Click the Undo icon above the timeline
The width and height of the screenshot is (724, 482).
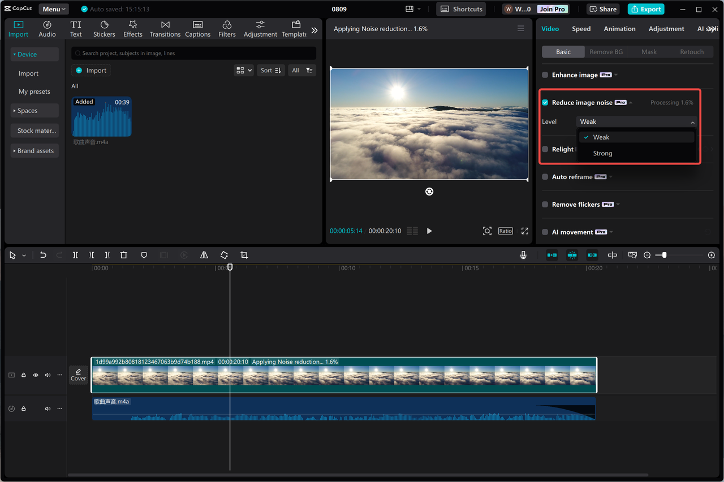(x=43, y=255)
